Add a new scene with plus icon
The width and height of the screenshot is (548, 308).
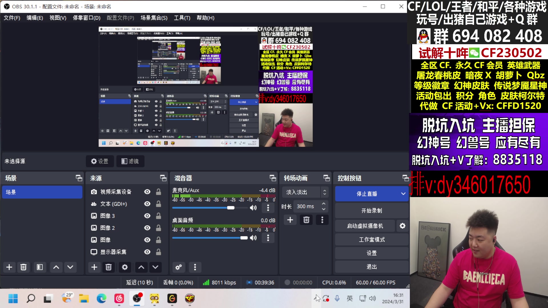click(9, 267)
